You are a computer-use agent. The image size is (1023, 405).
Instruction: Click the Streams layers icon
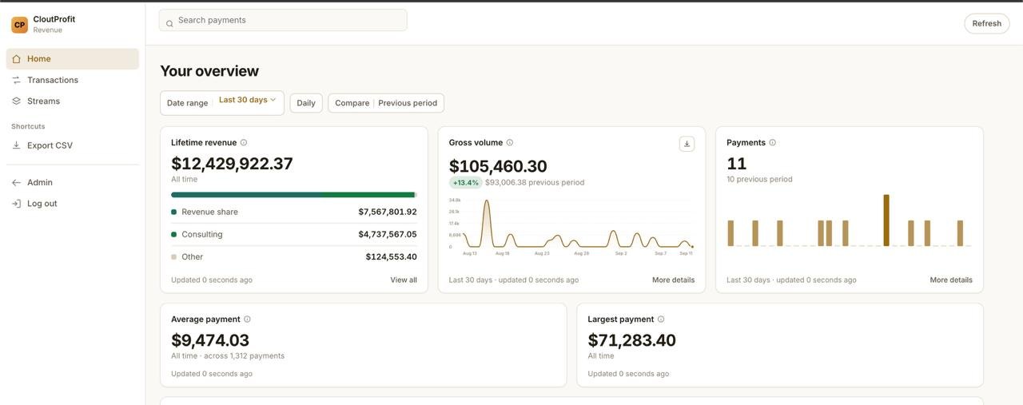[17, 101]
